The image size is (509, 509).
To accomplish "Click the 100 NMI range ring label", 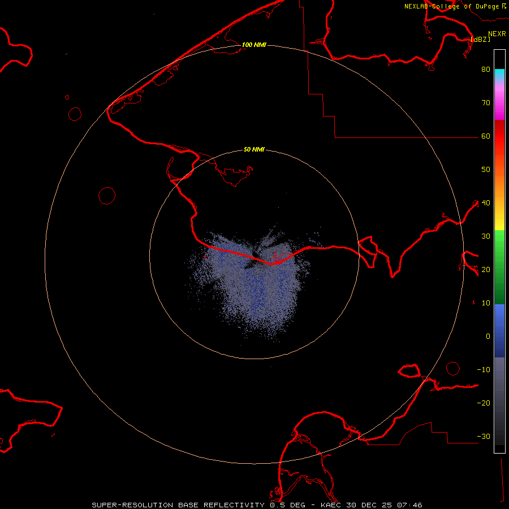I will (x=254, y=45).
